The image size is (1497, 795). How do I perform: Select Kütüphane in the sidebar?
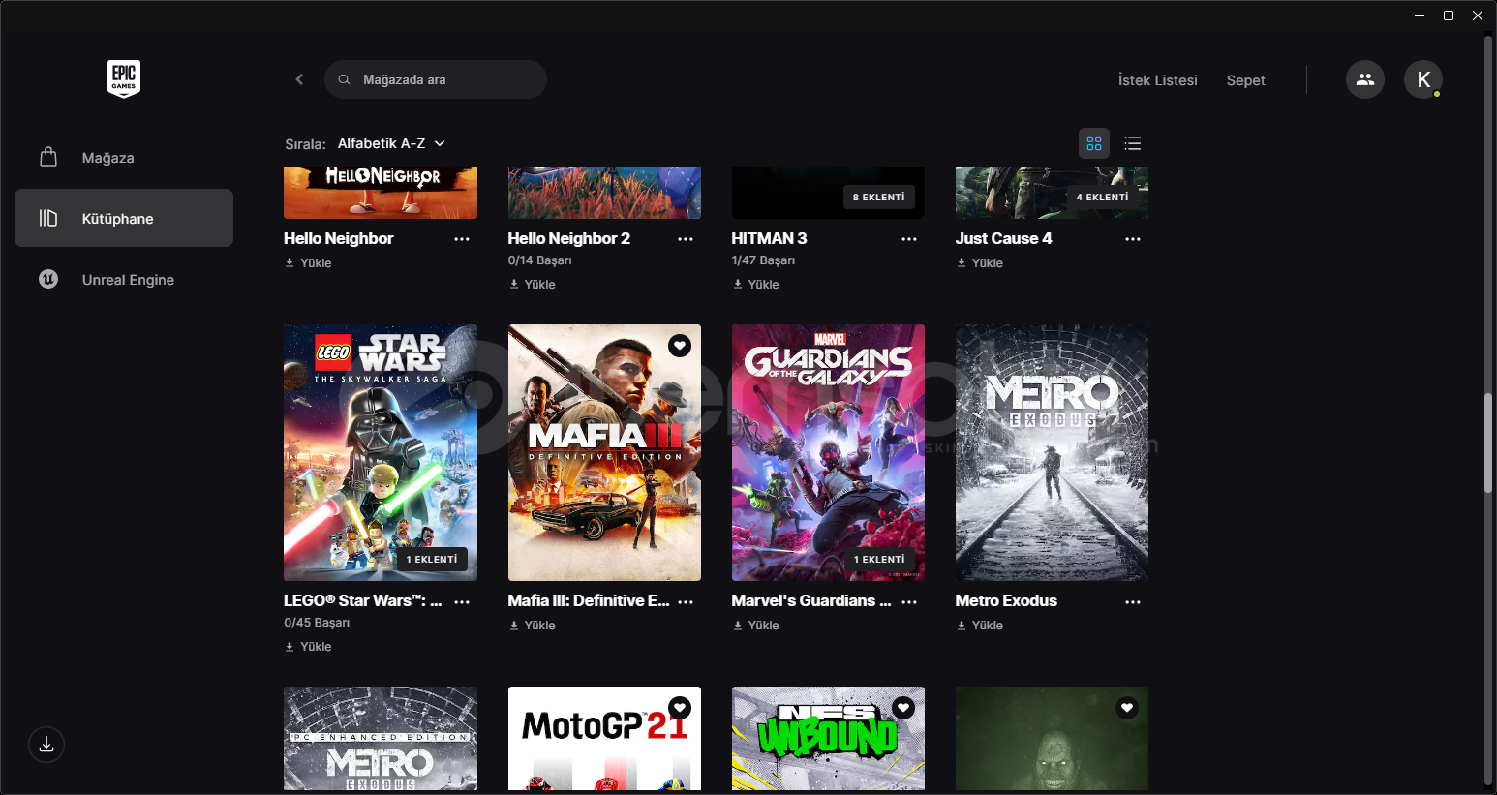124,218
